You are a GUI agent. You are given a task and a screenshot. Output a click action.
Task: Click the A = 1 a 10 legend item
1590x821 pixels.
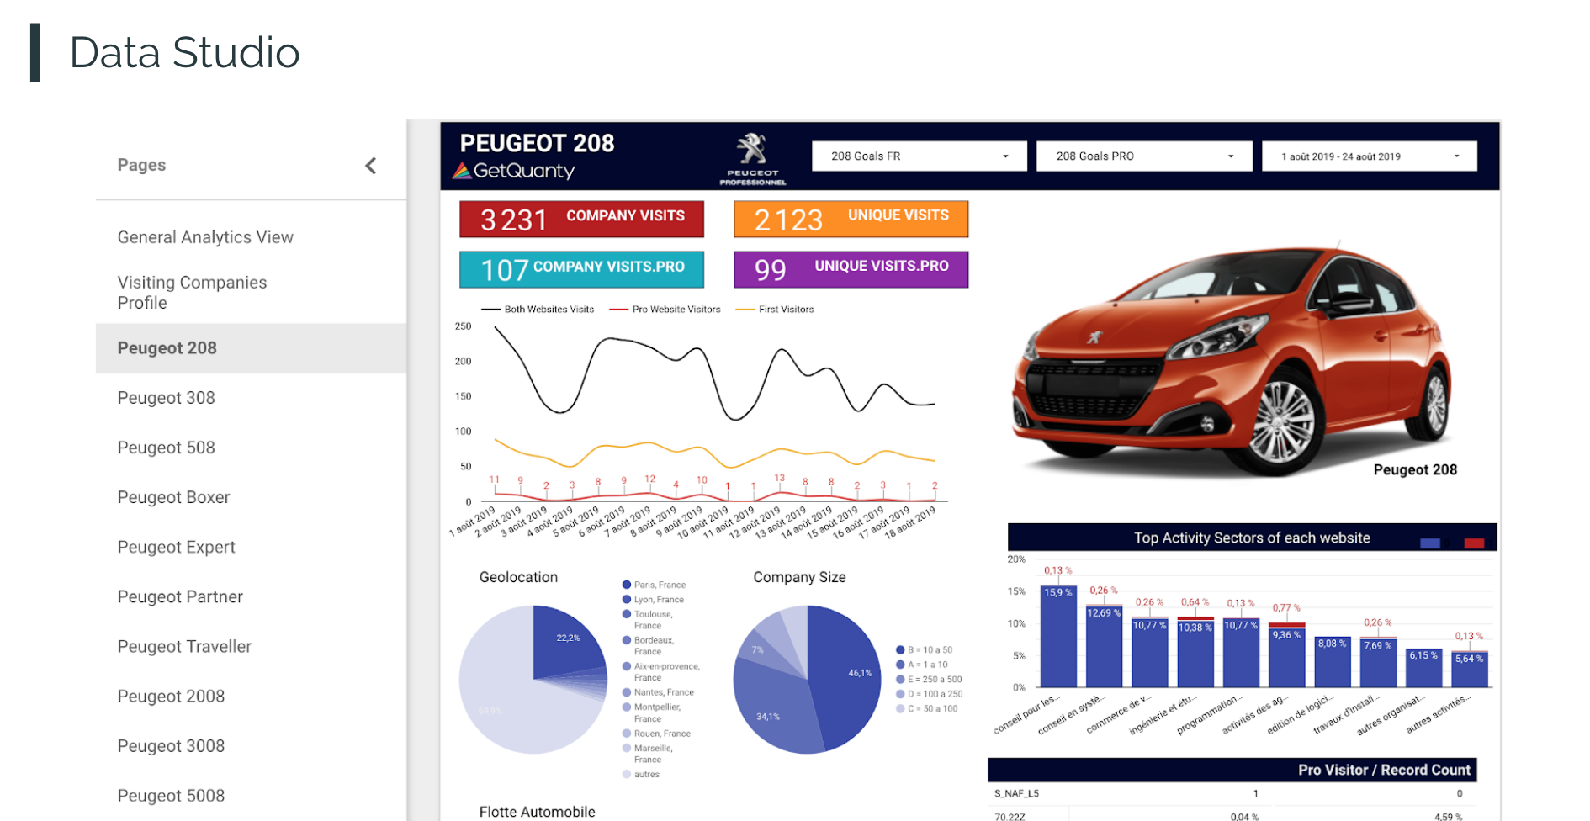(922, 665)
